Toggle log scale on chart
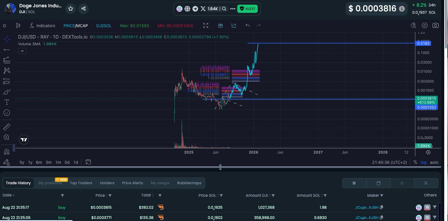 [424, 162]
